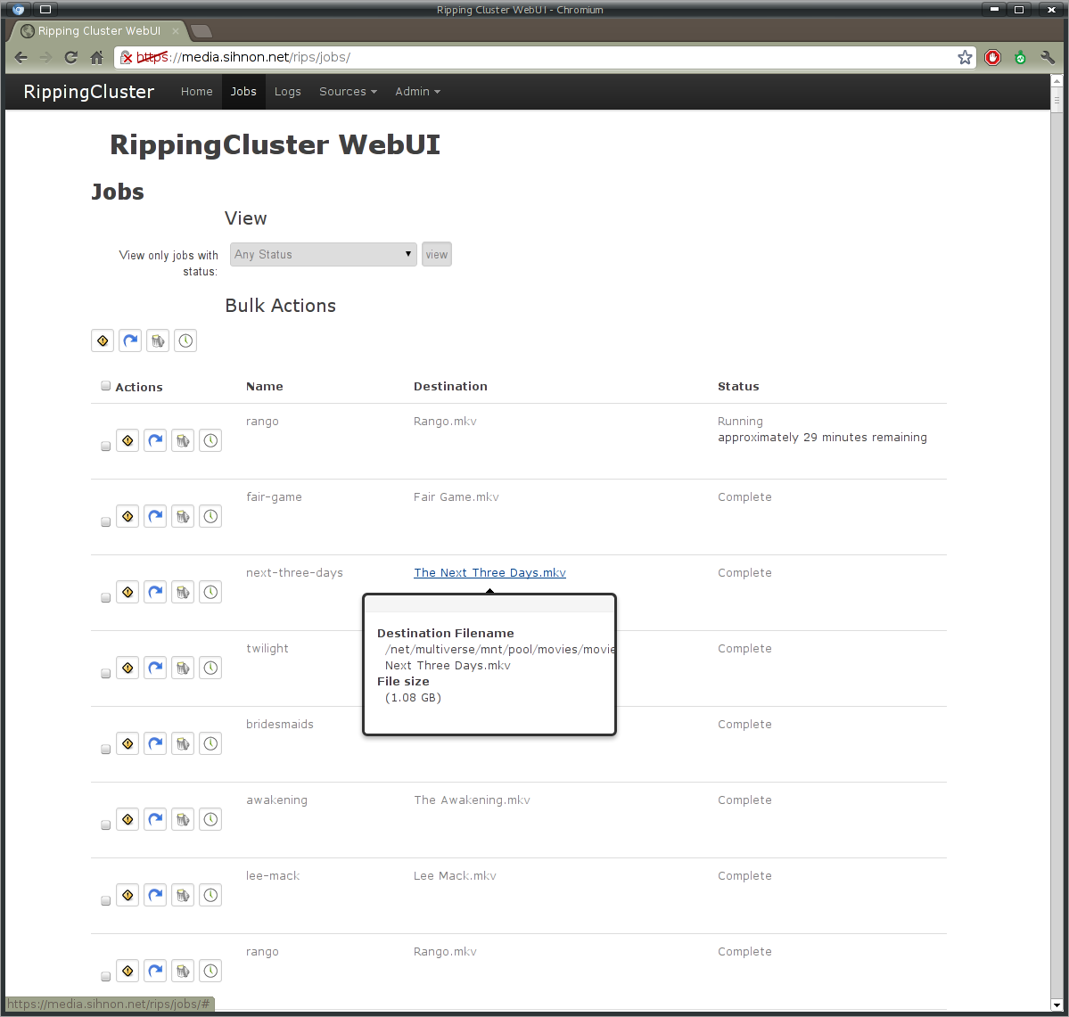
Task: Check the box for the next-three-days job
Action: click(105, 597)
